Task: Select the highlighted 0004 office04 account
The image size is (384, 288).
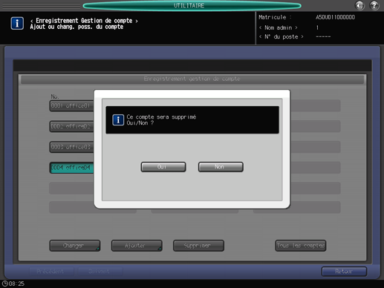Action: click(71, 168)
